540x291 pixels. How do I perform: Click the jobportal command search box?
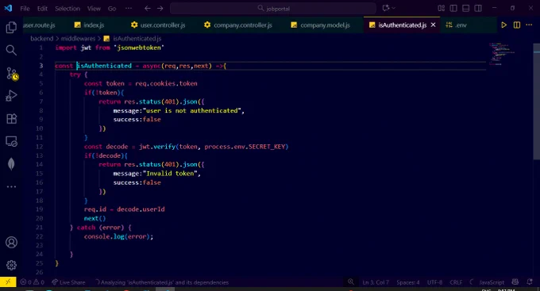273,8
